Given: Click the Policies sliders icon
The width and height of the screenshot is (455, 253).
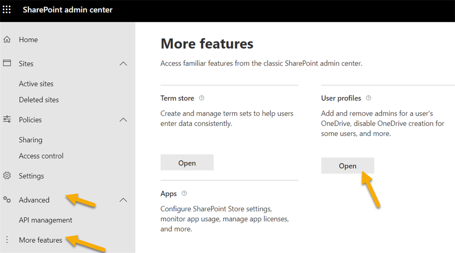Looking at the screenshot, I should (x=7, y=119).
